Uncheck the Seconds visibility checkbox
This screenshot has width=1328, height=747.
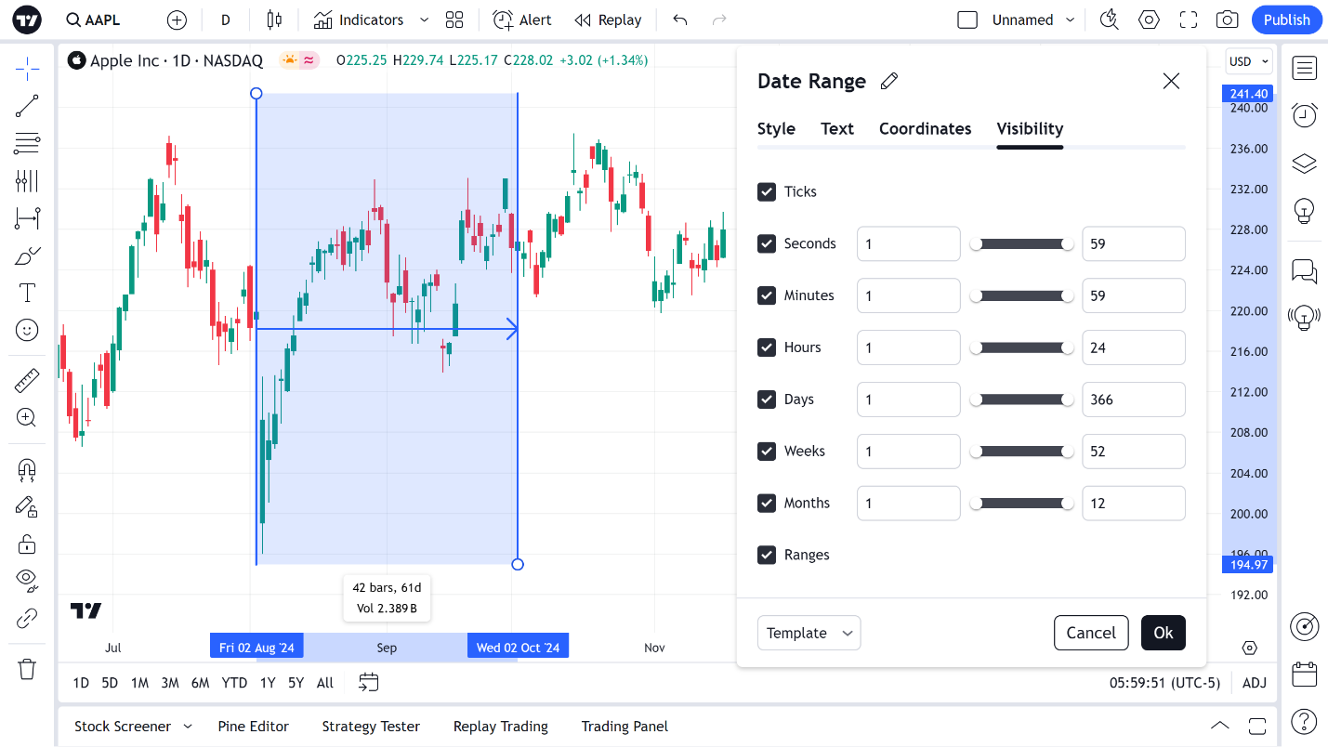click(767, 243)
